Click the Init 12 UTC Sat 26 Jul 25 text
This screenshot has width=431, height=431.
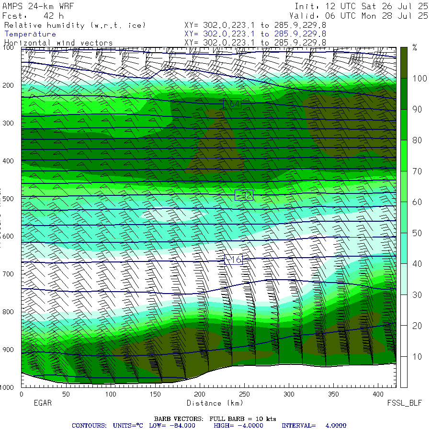tap(361, 6)
